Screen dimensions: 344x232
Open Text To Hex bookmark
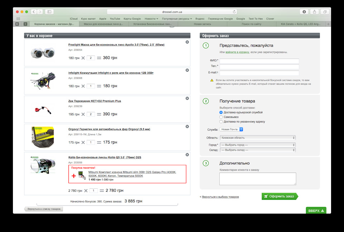pos(255,19)
